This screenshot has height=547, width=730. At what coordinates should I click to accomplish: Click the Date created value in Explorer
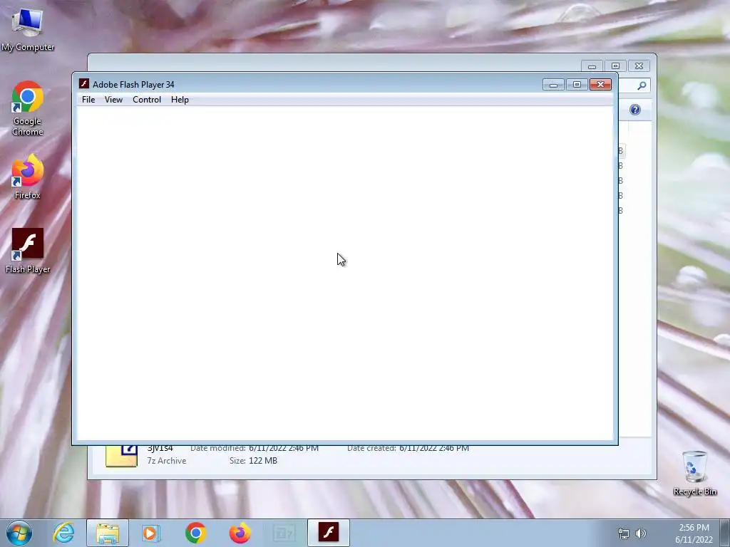click(x=434, y=449)
